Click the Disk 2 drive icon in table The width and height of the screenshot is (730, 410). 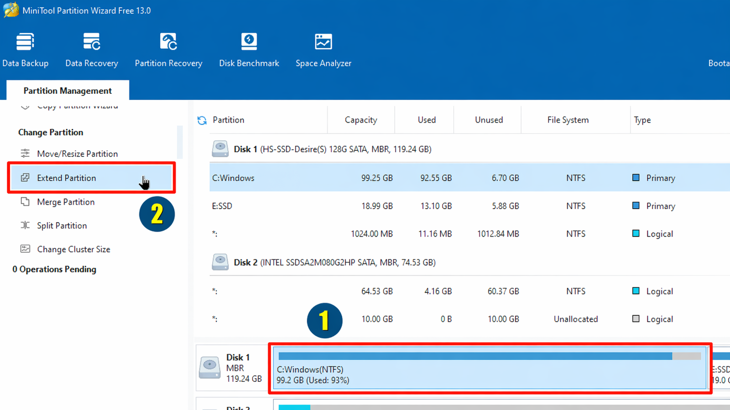point(220,262)
